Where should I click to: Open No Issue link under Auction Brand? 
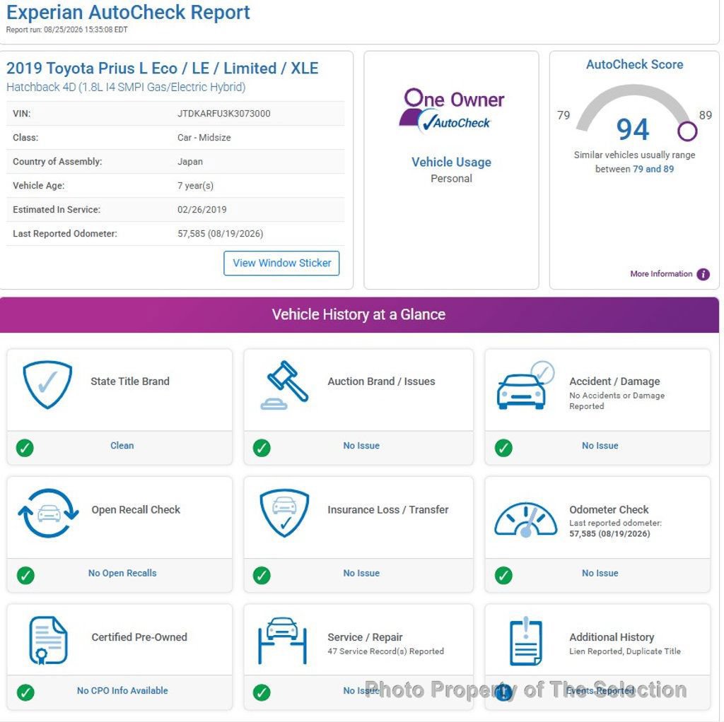[361, 446]
